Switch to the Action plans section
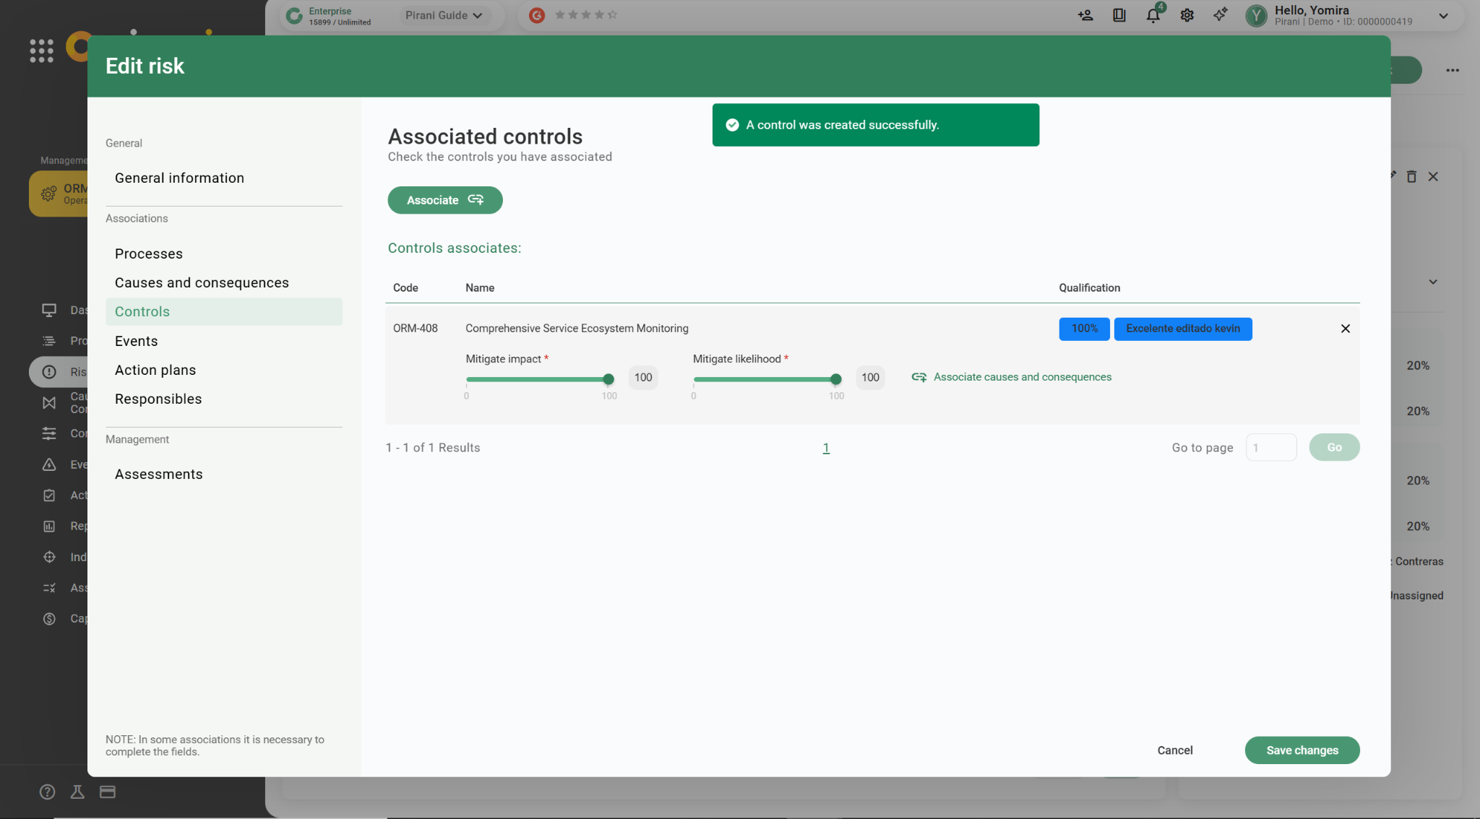Image resolution: width=1480 pixels, height=819 pixels. pyautogui.click(x=155, y=370)
